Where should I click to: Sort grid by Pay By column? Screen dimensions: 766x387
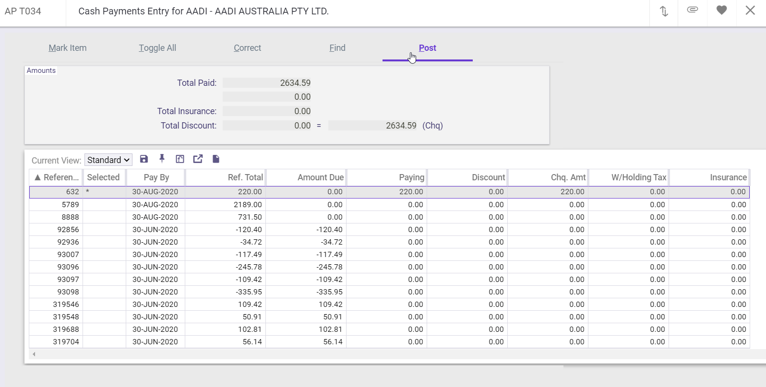tap(156, 177)
